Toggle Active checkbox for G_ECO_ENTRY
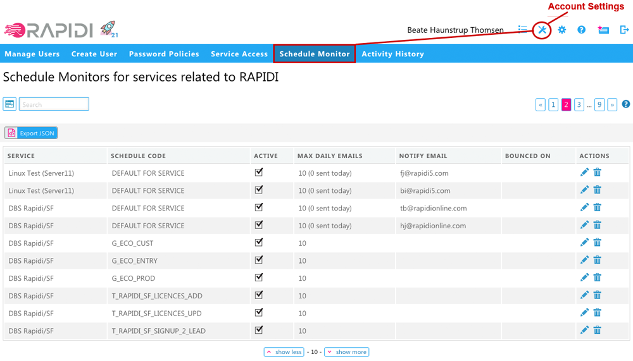 click(x=259, y=260)
